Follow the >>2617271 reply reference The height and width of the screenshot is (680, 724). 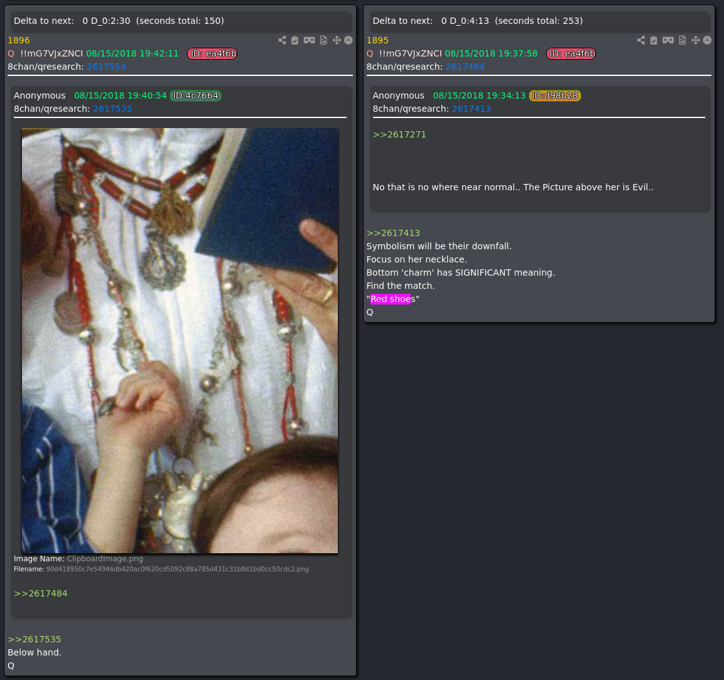(x=399, y=134)
